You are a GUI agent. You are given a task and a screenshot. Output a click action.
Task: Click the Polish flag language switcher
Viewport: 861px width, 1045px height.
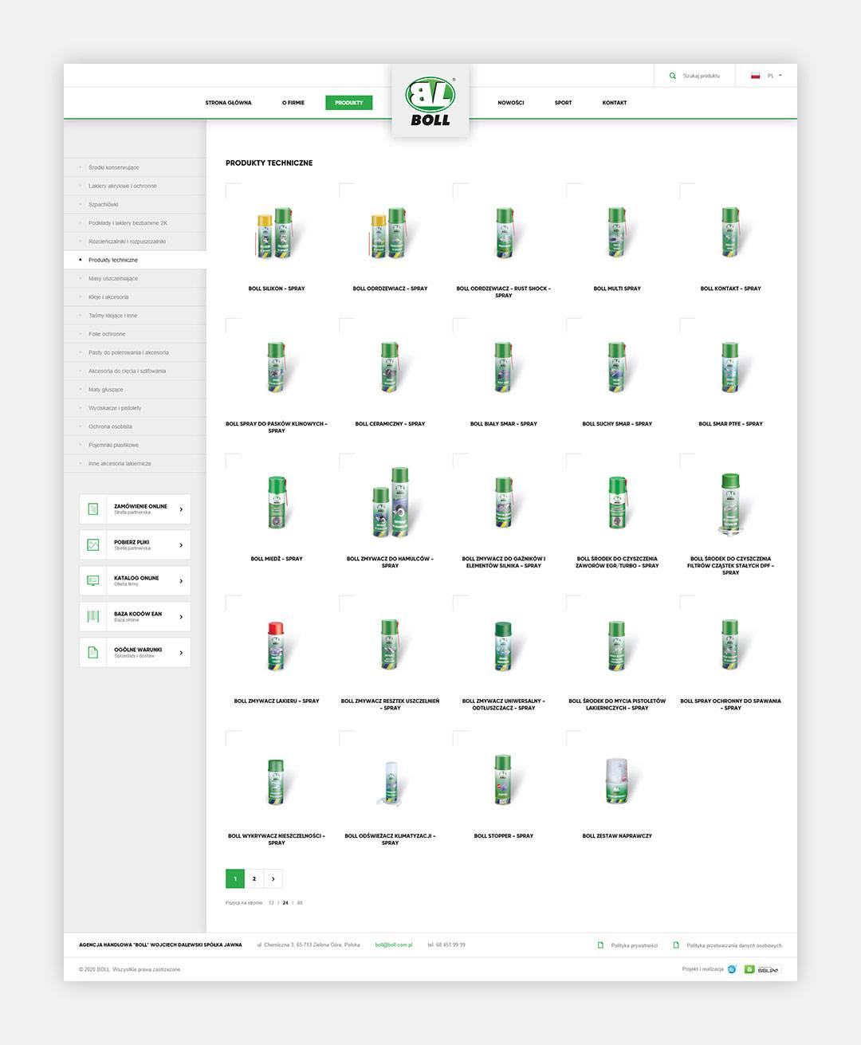point(755,75)
